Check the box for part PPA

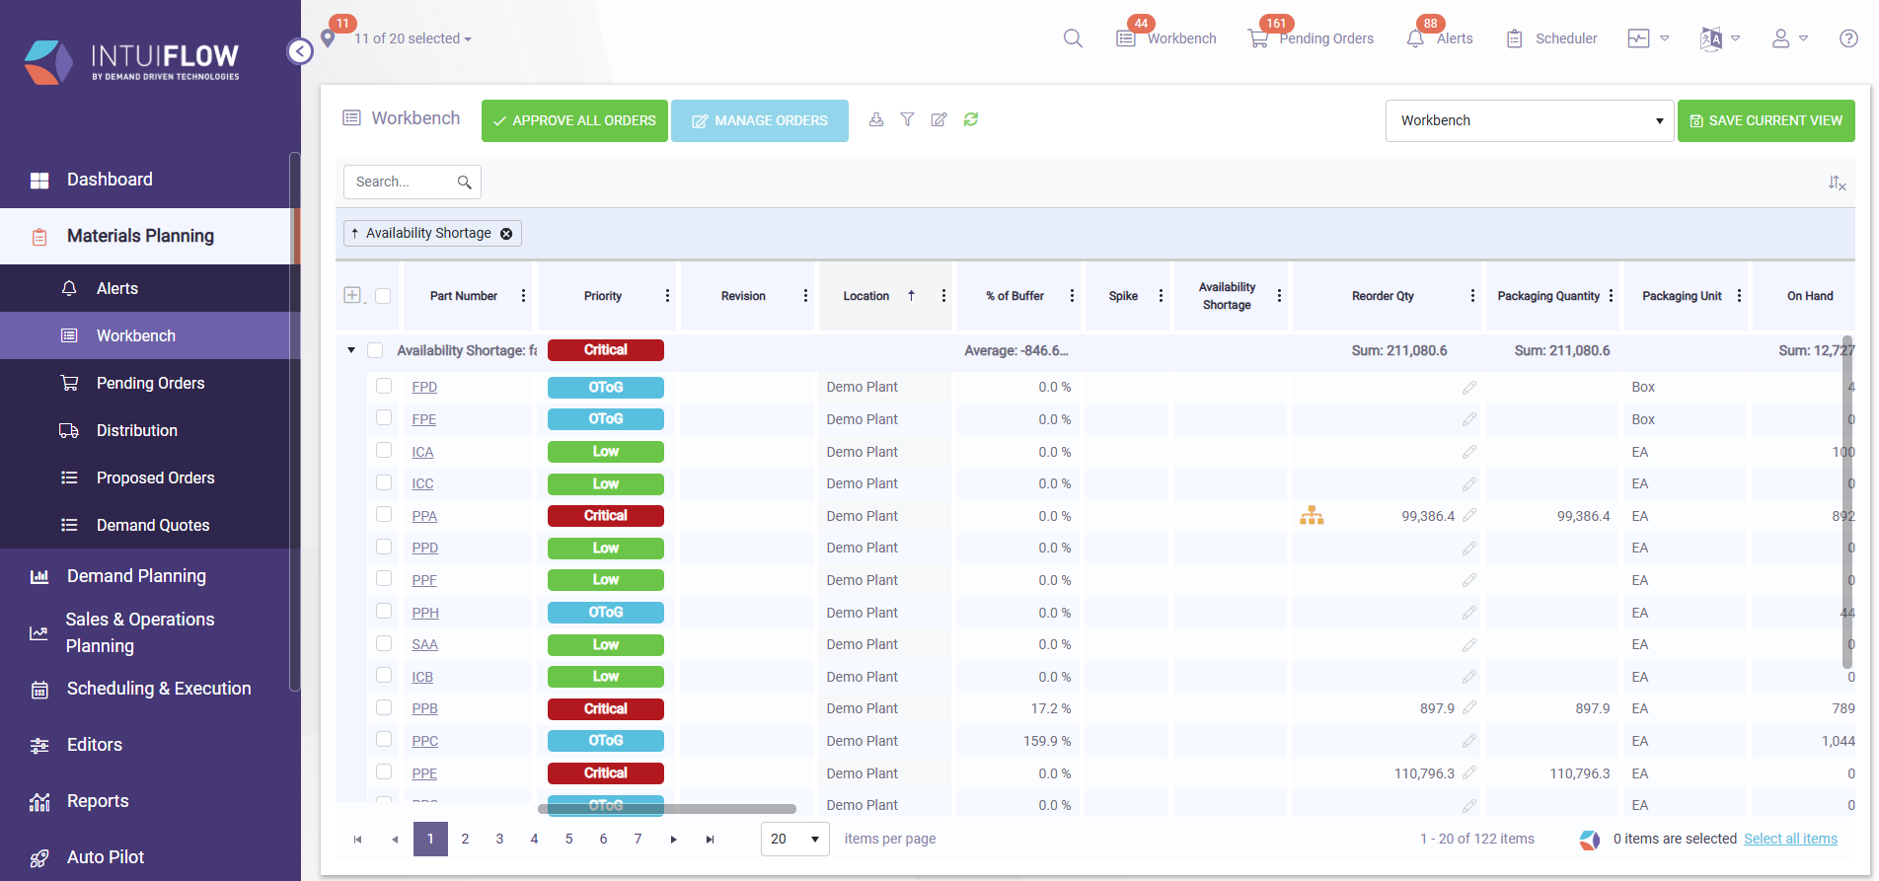coord(384,514)
